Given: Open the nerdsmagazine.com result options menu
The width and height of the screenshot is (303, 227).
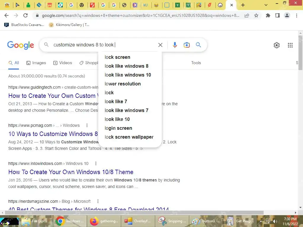Looking at the screenshot, I should tap(98, 201).
